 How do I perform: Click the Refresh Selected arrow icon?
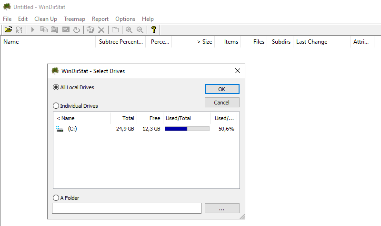point(77,29)
